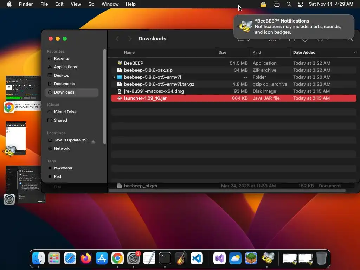Click the Date Added sort chevron
The height and width of the screenshot is (270, 360).
[x=355, y=53]
